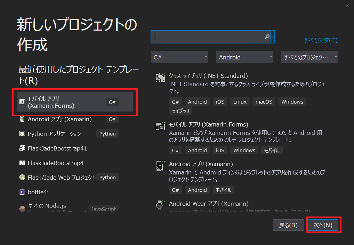Click C# badge on recent Android アプリ
This screenshot has width=354, height=245.
click(x=112, y=119)
